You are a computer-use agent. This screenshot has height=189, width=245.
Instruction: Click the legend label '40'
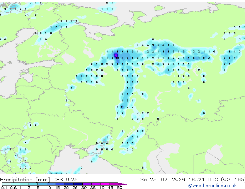[102, 187]
